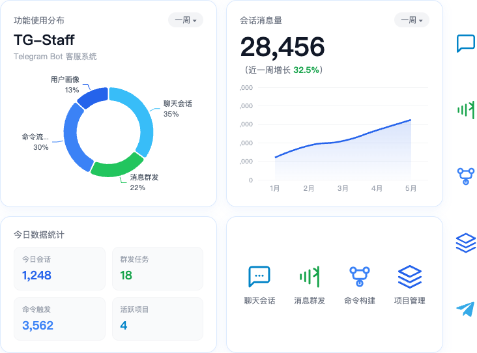Click the line chart endpoint at 5月
Screen dimensions: 477x353
click(x=411, y=120)
